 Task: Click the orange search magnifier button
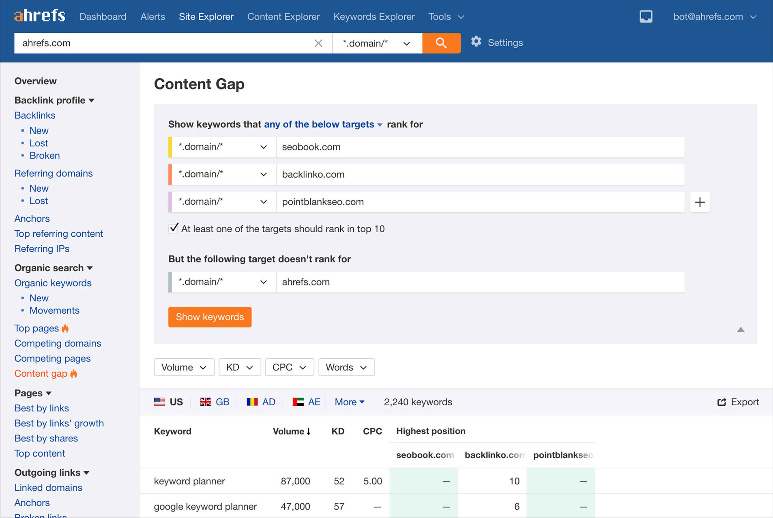pos(441,43)
